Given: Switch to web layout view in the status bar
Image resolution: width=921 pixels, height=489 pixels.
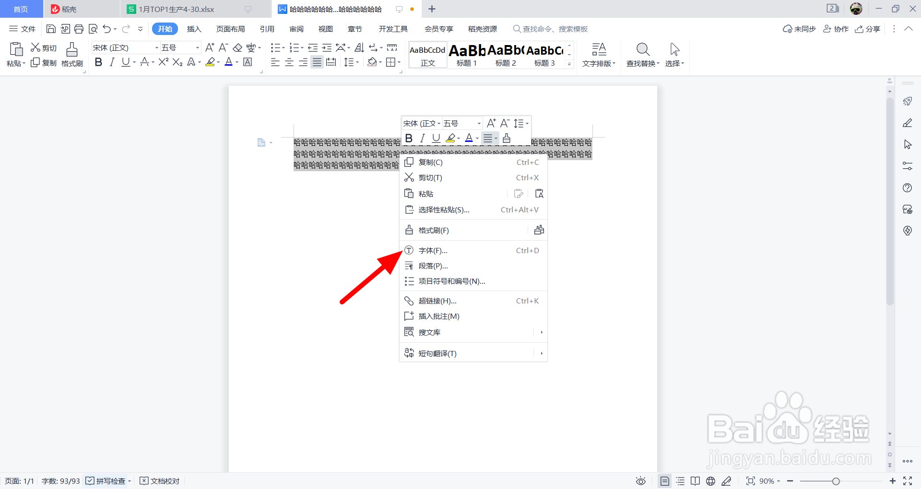Looking at the screenshot, I should click(711, 481).
